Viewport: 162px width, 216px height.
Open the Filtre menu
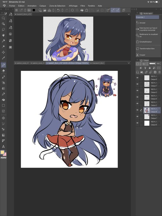[83, 6]
